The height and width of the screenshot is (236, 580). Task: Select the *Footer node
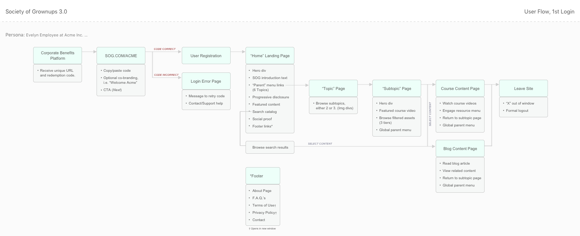263,176
